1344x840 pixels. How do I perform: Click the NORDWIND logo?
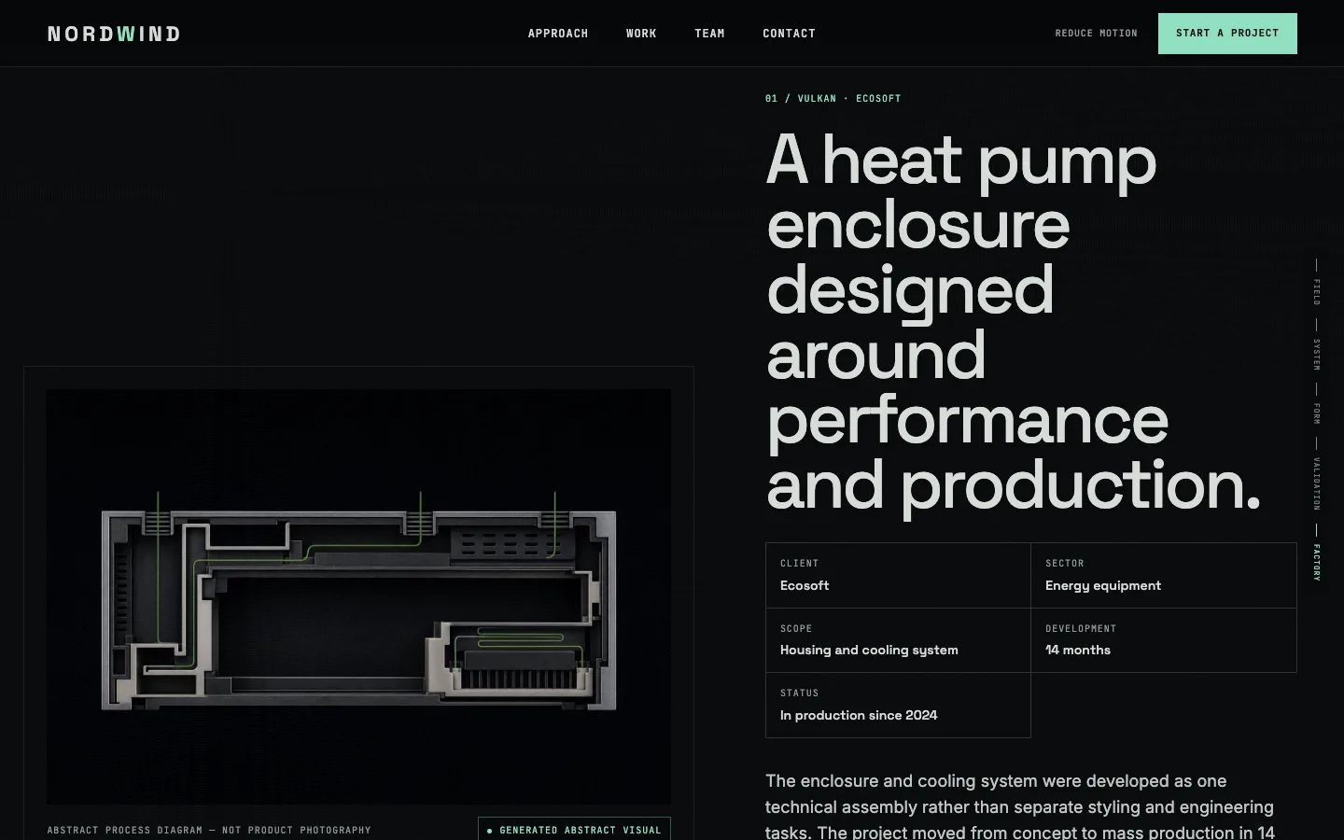pos(114,34)
